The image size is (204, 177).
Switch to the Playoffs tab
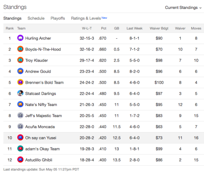click(x=58, y=18)
